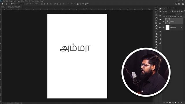Open the Paragraph panel icon
The height and width of the screenshot is (104, 185).
tap(160, 35)
